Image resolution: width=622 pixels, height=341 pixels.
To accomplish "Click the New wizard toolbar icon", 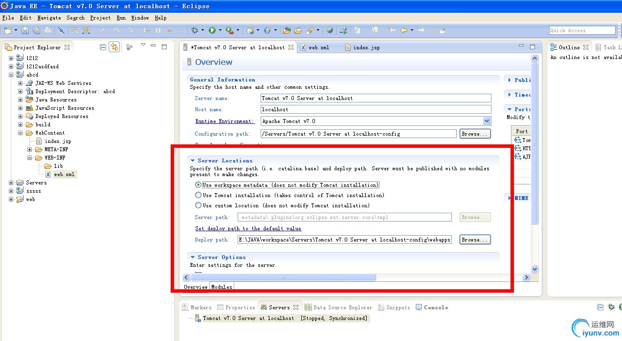I will tap(8, 30).
